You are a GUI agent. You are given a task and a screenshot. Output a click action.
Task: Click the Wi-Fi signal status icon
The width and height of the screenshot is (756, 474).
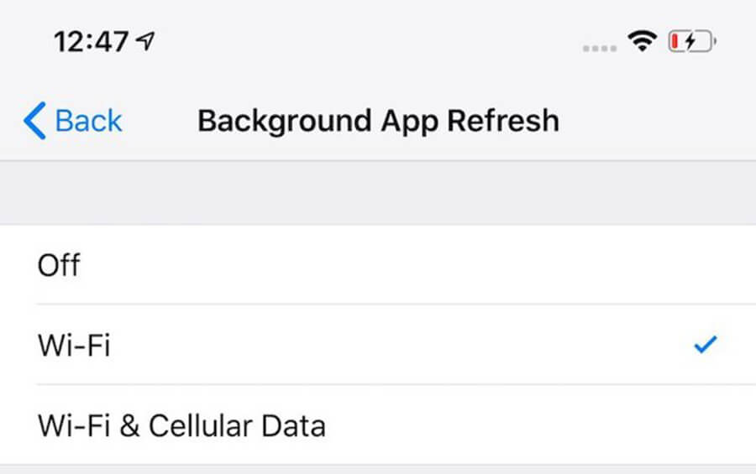(643, 40)
